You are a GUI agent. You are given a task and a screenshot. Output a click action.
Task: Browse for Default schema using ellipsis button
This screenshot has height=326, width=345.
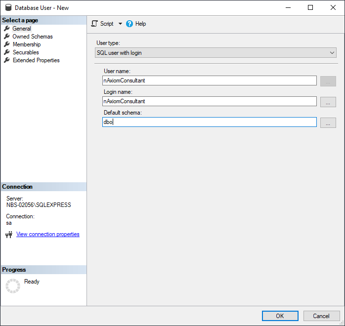click(x=328, y=123)
